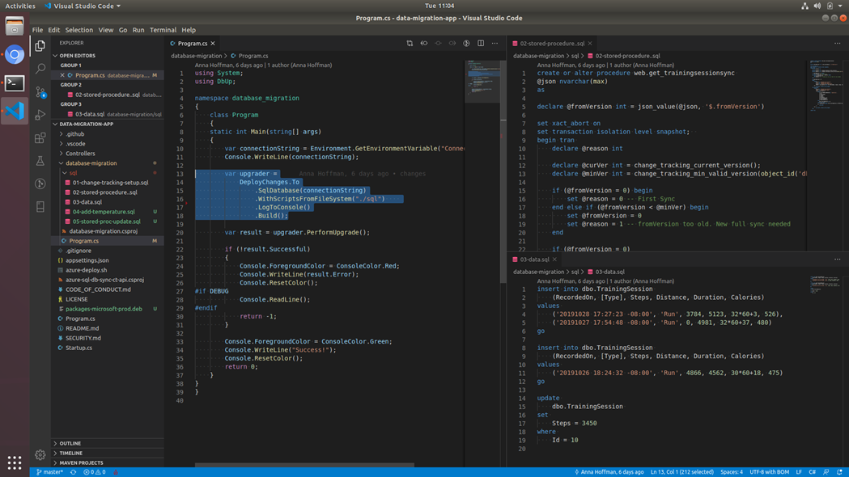Collapse the sql folder in Explorer
Viewport: 849px width, 477px height.
(x=73, y=173)
